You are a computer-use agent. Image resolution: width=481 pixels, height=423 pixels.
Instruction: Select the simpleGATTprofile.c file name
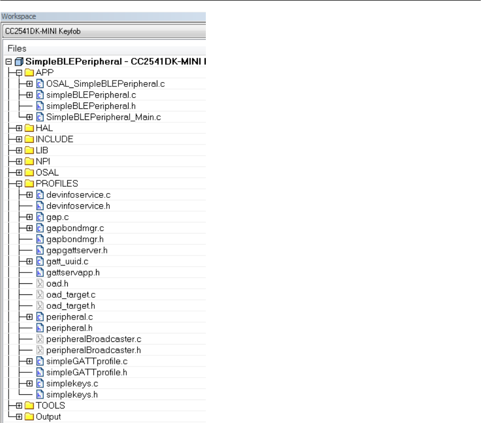tap(87, 361)
